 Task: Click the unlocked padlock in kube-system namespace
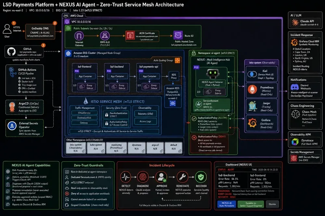point(103,151)
